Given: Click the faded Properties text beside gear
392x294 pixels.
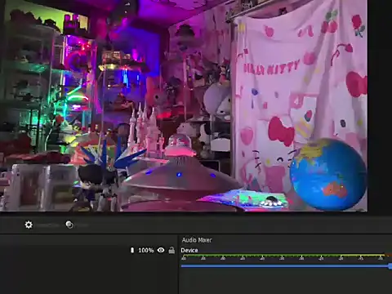Looking at the screenshot, I should pyautogui.click(x=48, y=225).
